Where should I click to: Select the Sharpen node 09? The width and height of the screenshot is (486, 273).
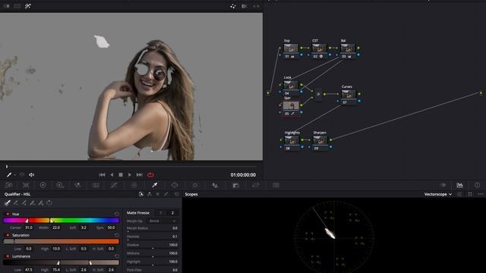coord(320,143)
